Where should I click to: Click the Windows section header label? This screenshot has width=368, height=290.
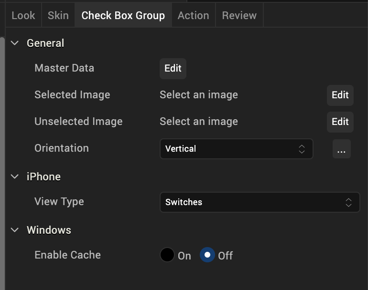point(49,230)
